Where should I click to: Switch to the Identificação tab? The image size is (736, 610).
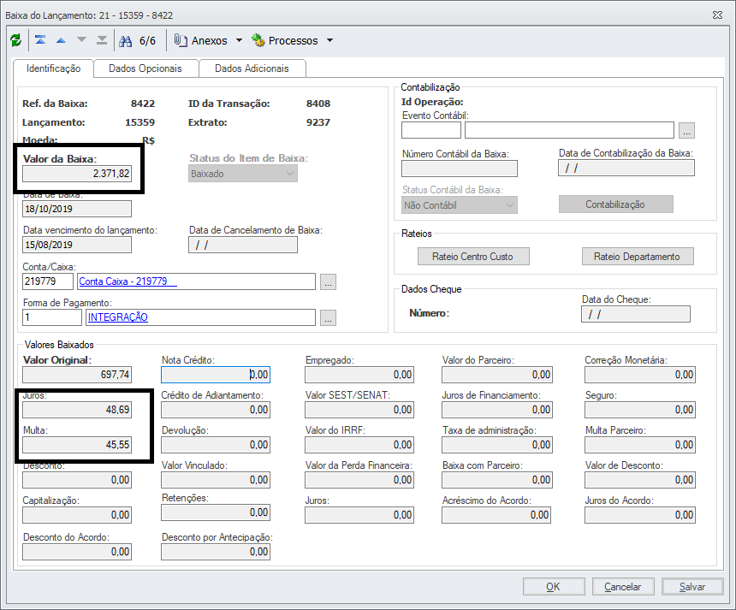[x=54, y=68]
